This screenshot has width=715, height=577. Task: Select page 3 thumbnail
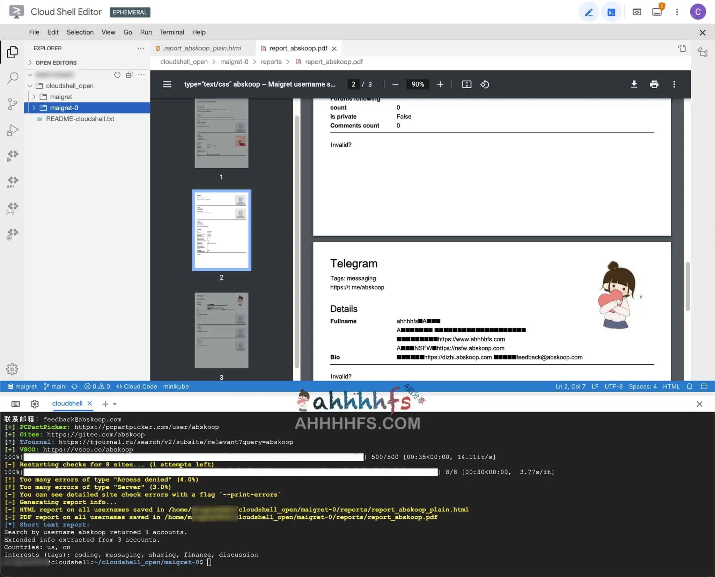pyautogui.click(x=221, y=330)
